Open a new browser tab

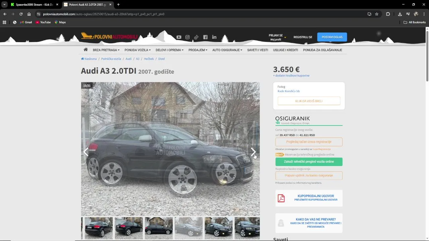pos(118,5)
